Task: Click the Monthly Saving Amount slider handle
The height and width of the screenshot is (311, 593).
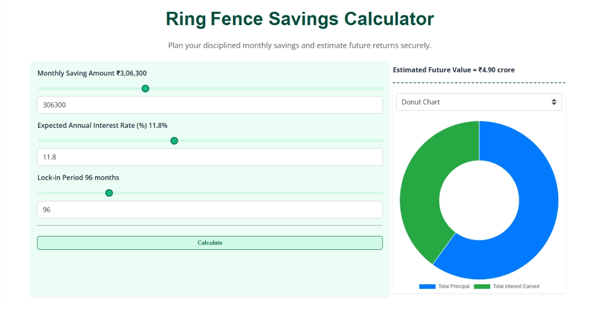Action: click(145, 89)
